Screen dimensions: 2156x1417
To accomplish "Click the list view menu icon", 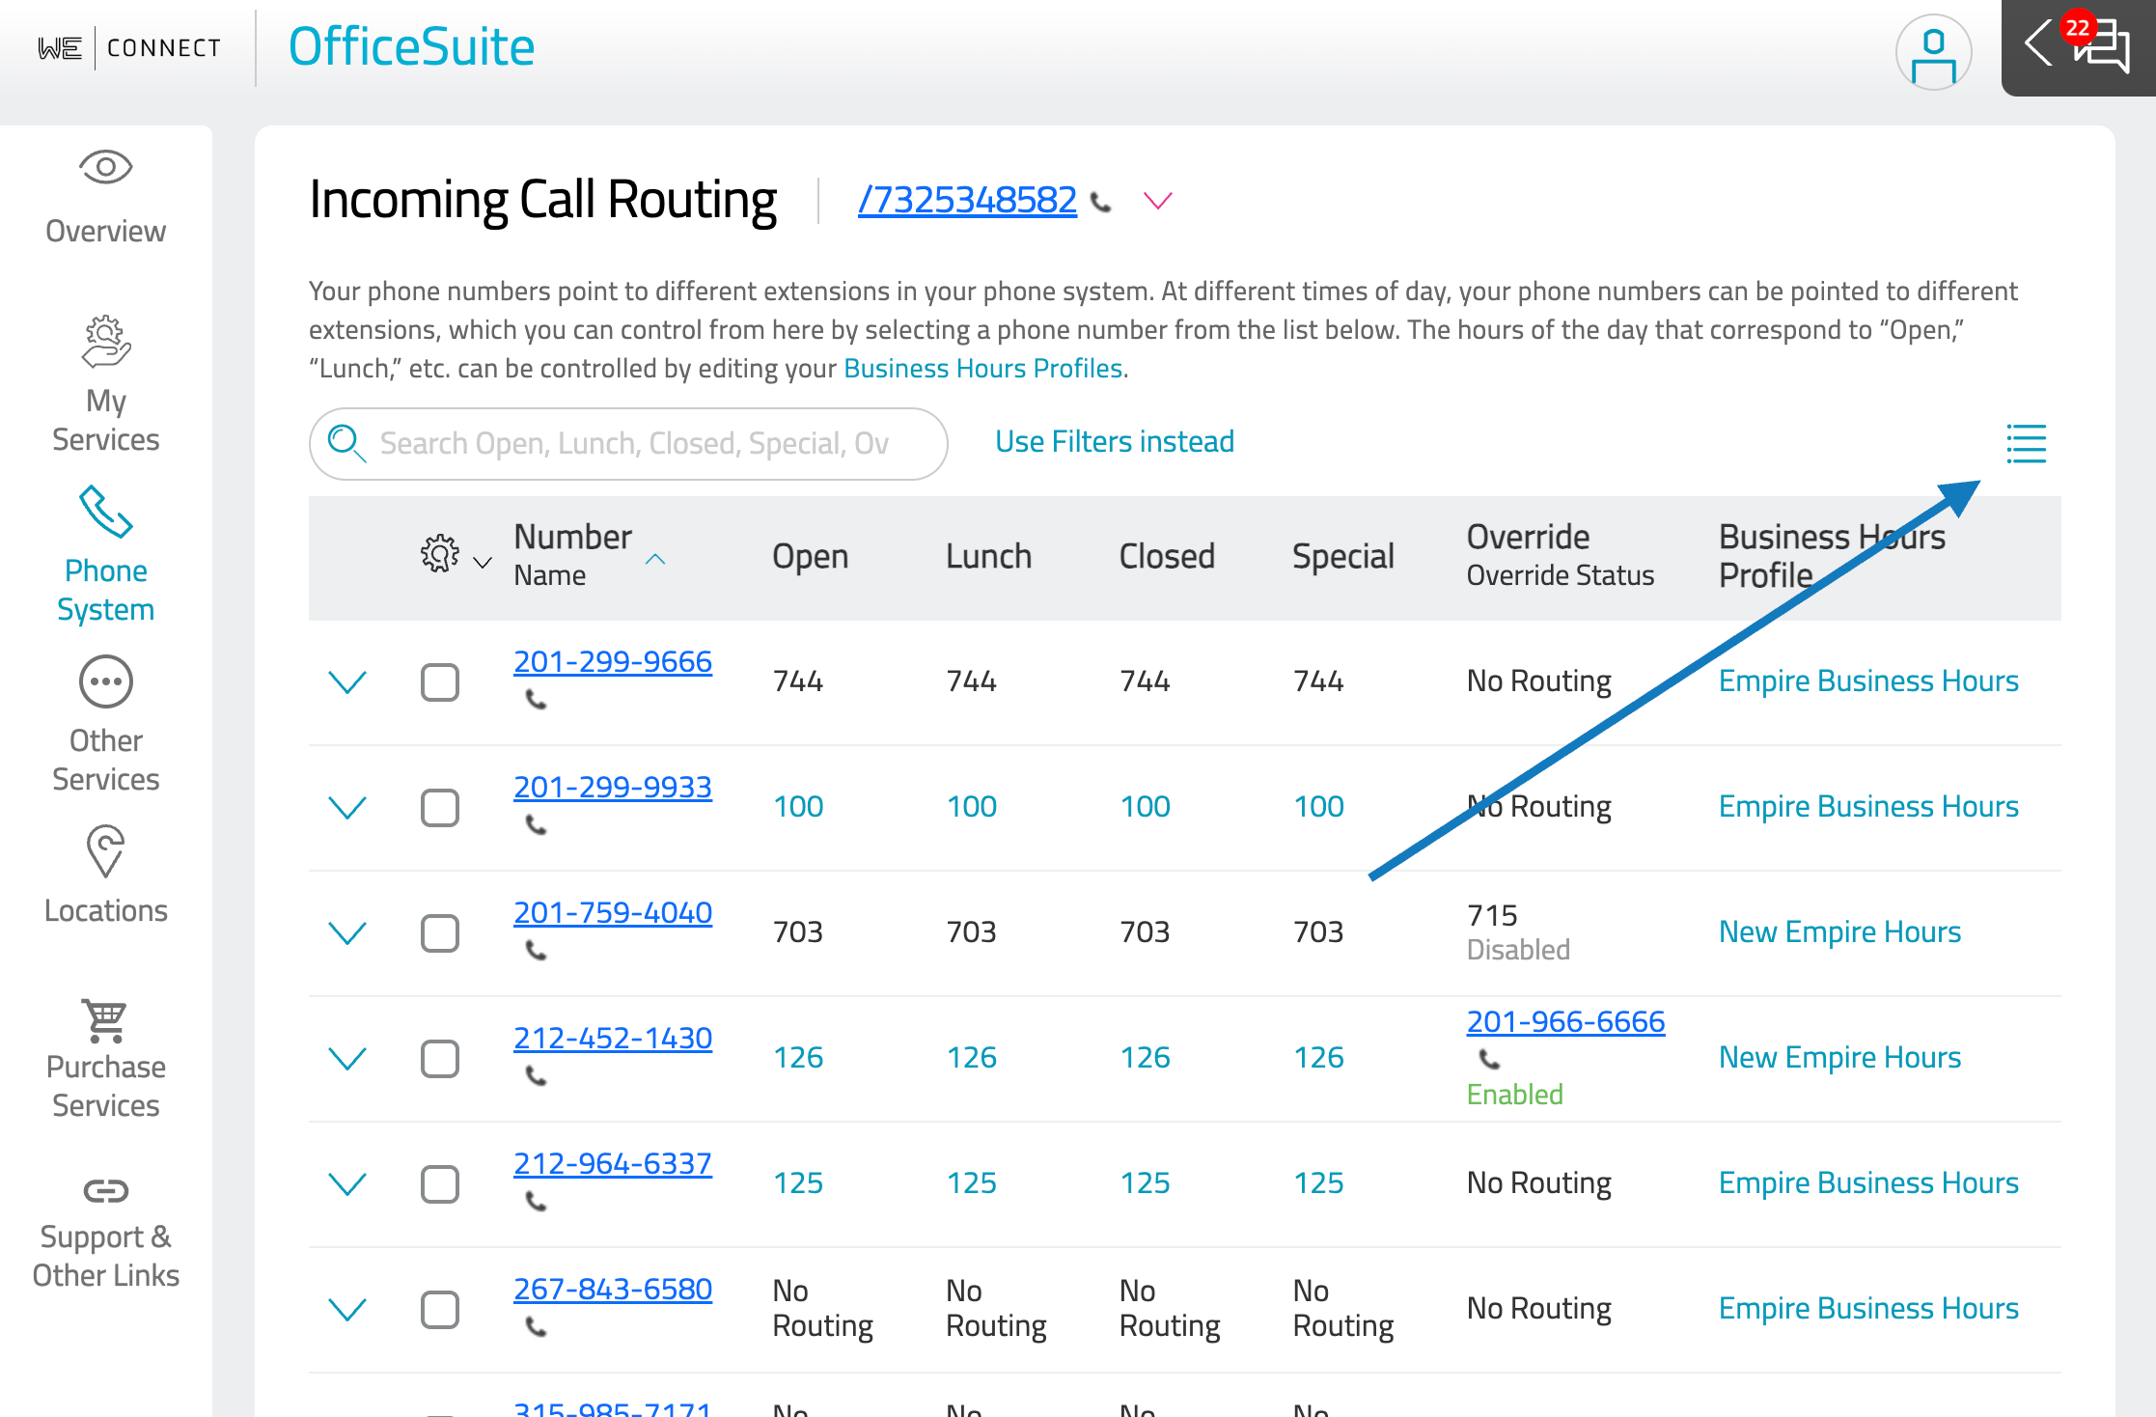I will [x=2026, y=444].
